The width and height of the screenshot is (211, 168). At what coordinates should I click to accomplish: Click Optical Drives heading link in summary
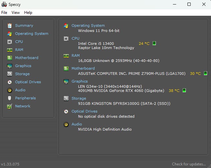[x=85, y=111]
